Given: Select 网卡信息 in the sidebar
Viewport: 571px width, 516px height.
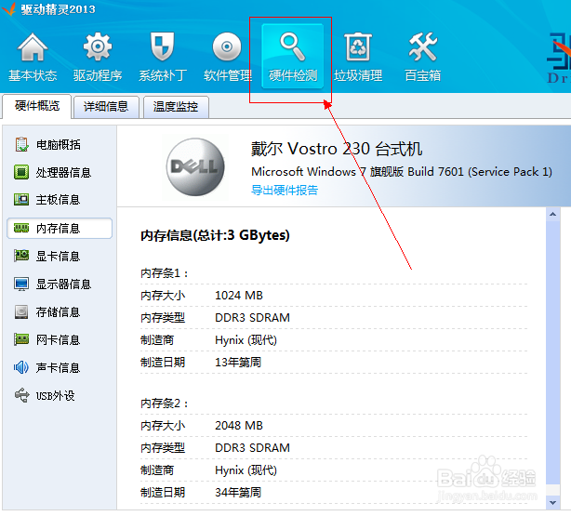Looking at the screenshot, I should [x=60, y=339].
